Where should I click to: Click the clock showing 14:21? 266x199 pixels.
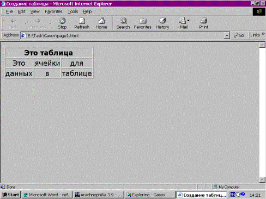pos(255,195)
